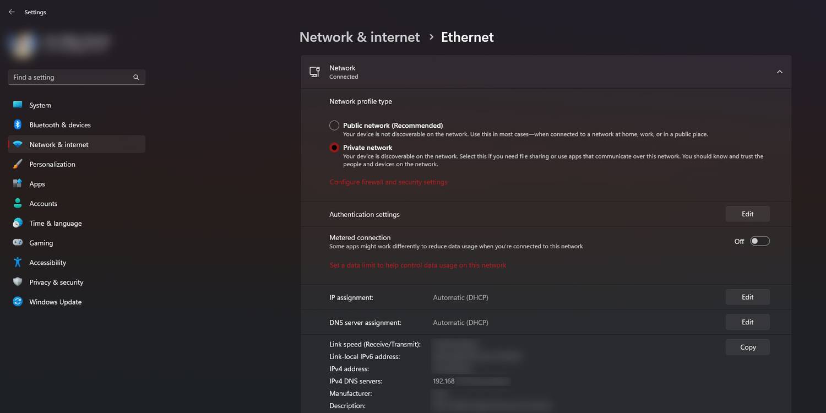This screenshot has height=413, width=826.
Task: Edit the IP assignment setting
Action: click(747, 297)
